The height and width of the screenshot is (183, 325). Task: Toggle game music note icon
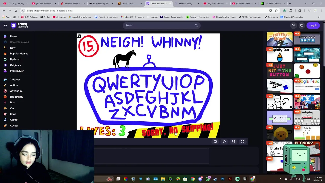(79, 36)
